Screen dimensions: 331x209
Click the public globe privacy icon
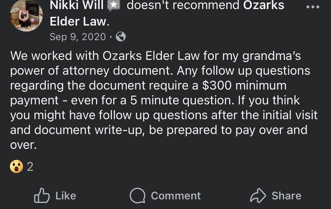click(x=121, y=37)
